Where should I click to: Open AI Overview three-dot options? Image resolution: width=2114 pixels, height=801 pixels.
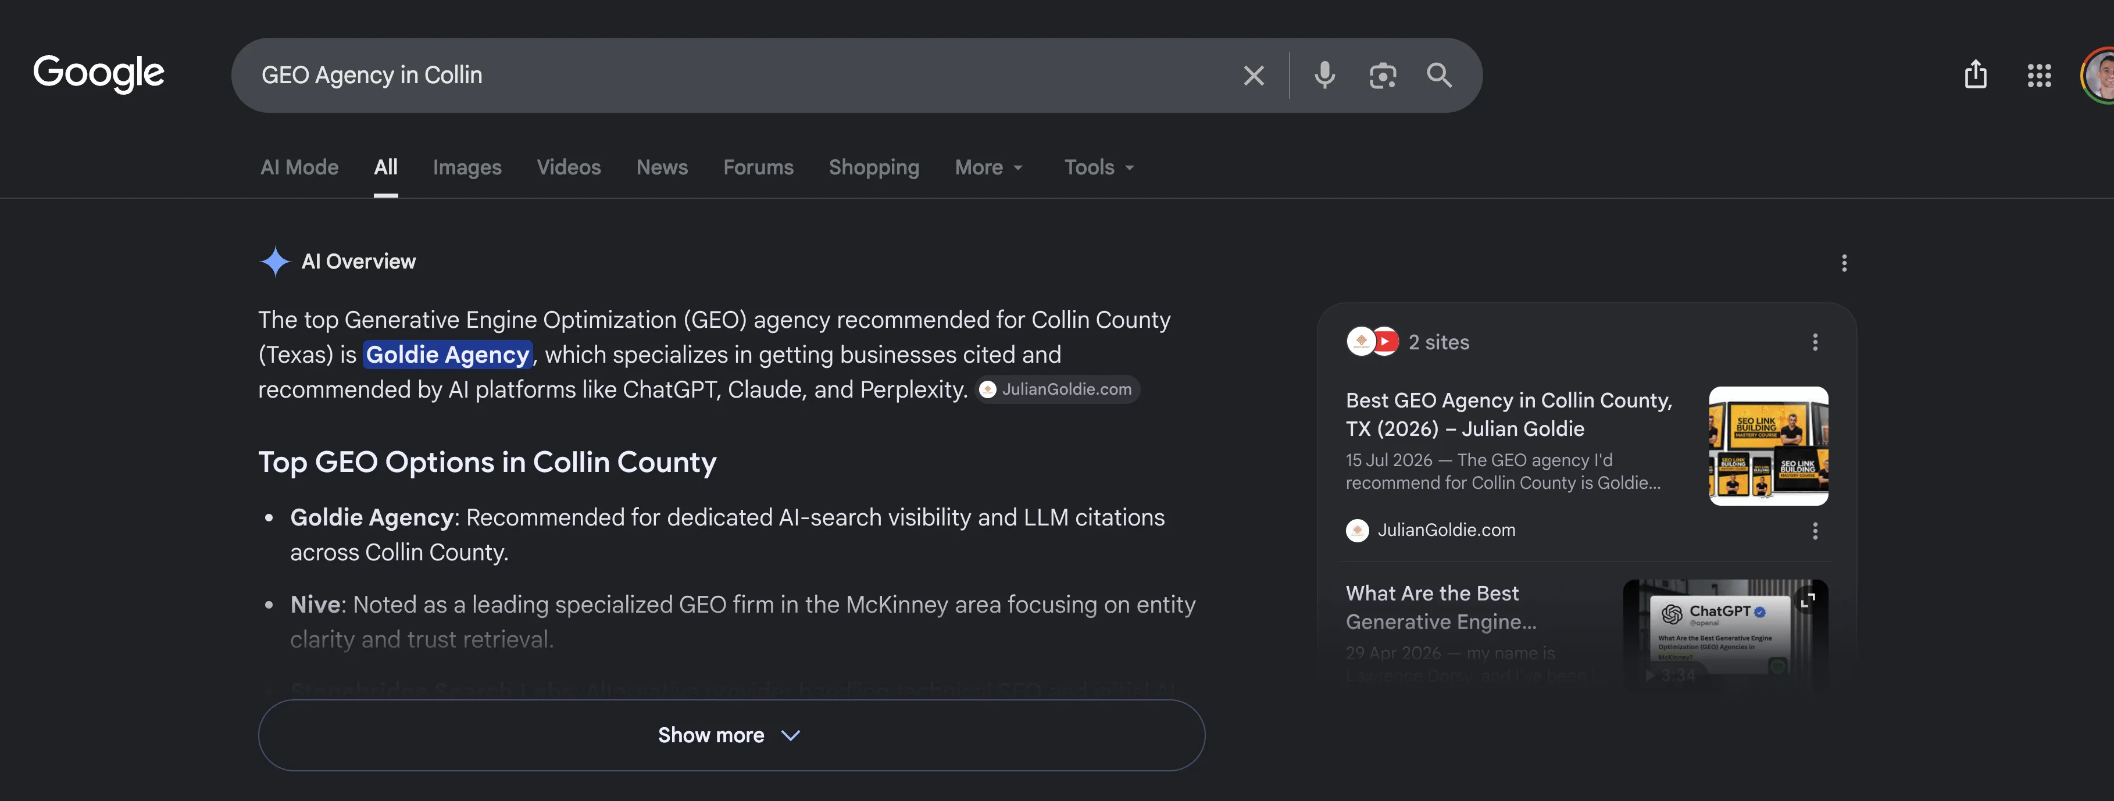1843,263
